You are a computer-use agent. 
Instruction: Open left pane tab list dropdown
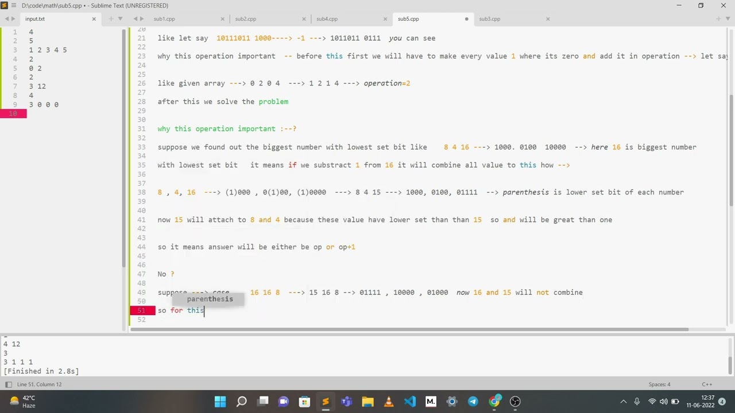[120, 19]
